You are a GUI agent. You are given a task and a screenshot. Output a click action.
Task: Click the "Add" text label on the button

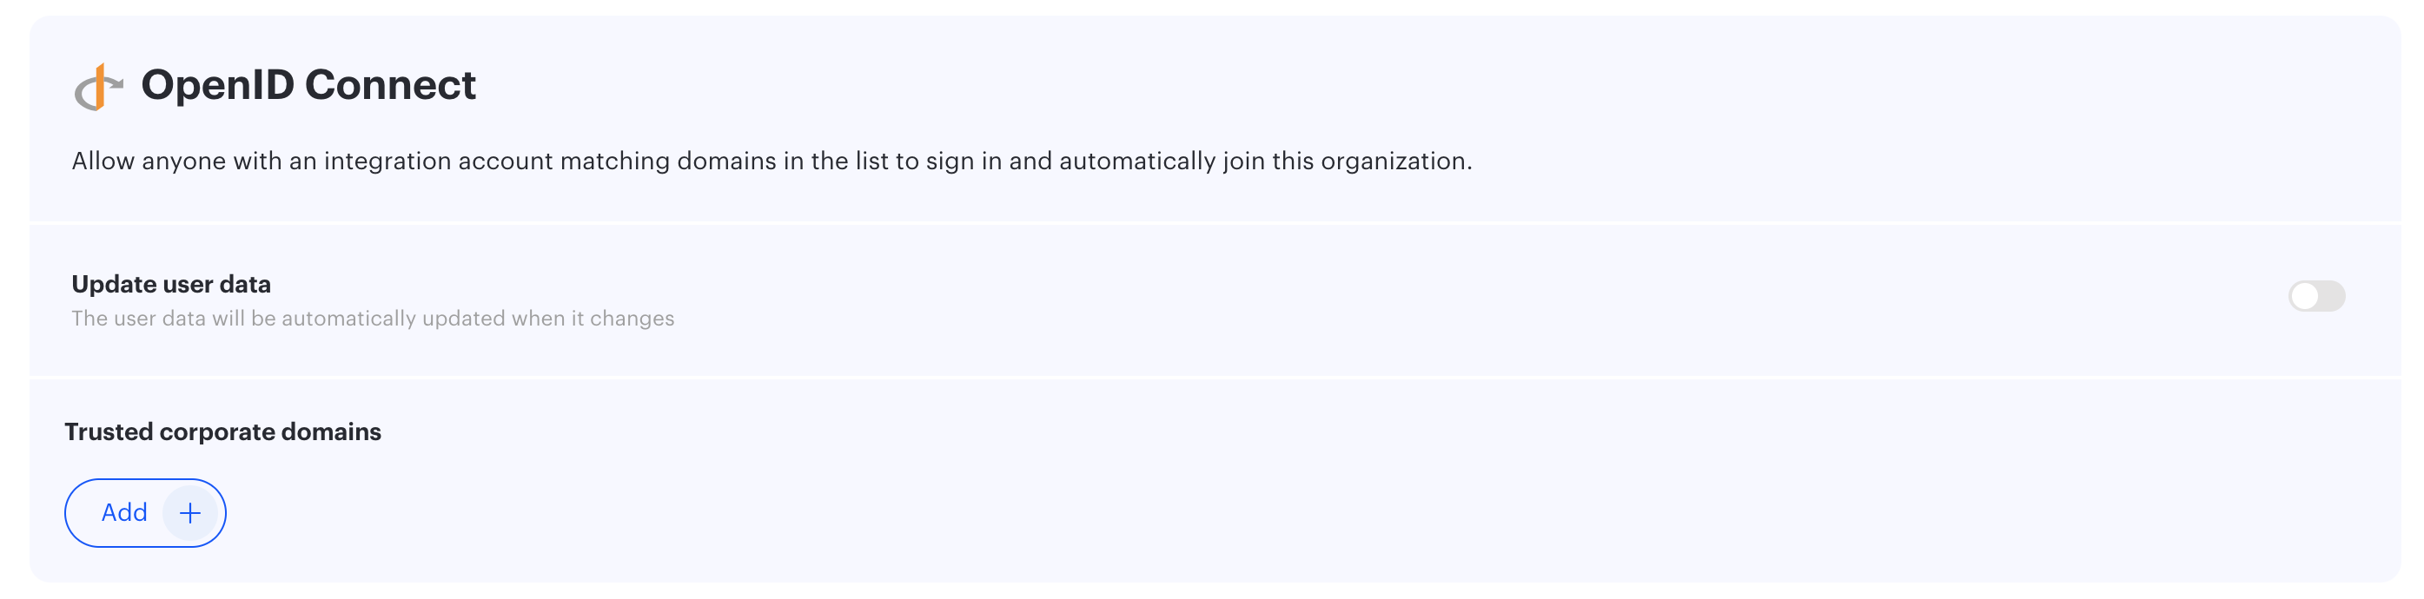coord(124,512)
